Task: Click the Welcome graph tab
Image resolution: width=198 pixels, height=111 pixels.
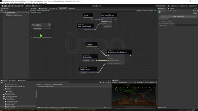Action: [33, 10]
